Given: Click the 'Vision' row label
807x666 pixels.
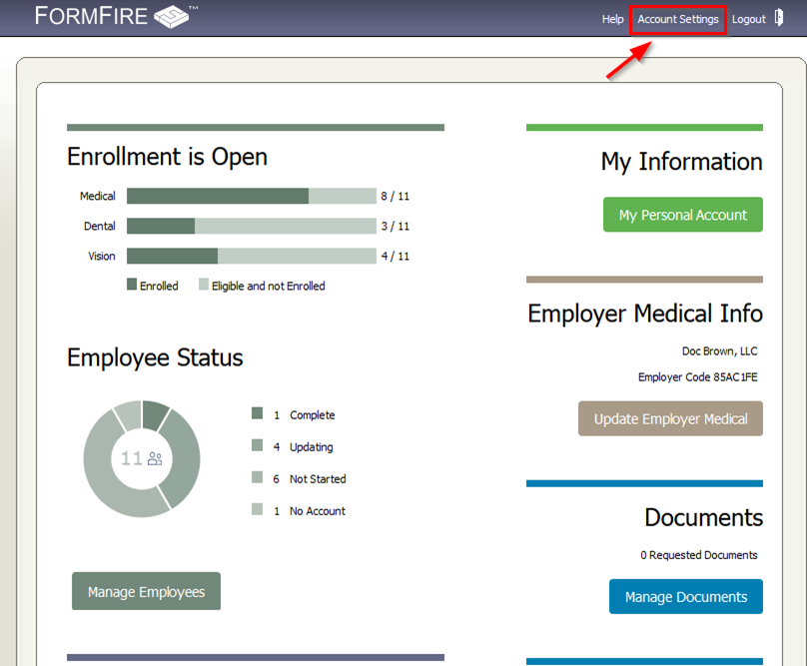Looking at the screenshot, I should click(102, 256).
